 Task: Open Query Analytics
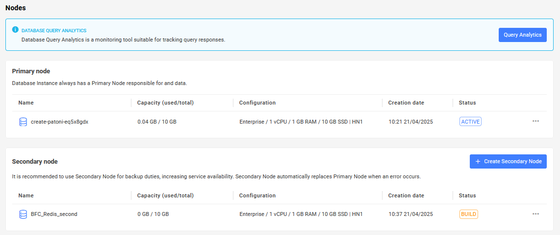click(x=523, y=35)
